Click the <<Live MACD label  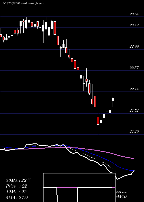pos(121,194)
